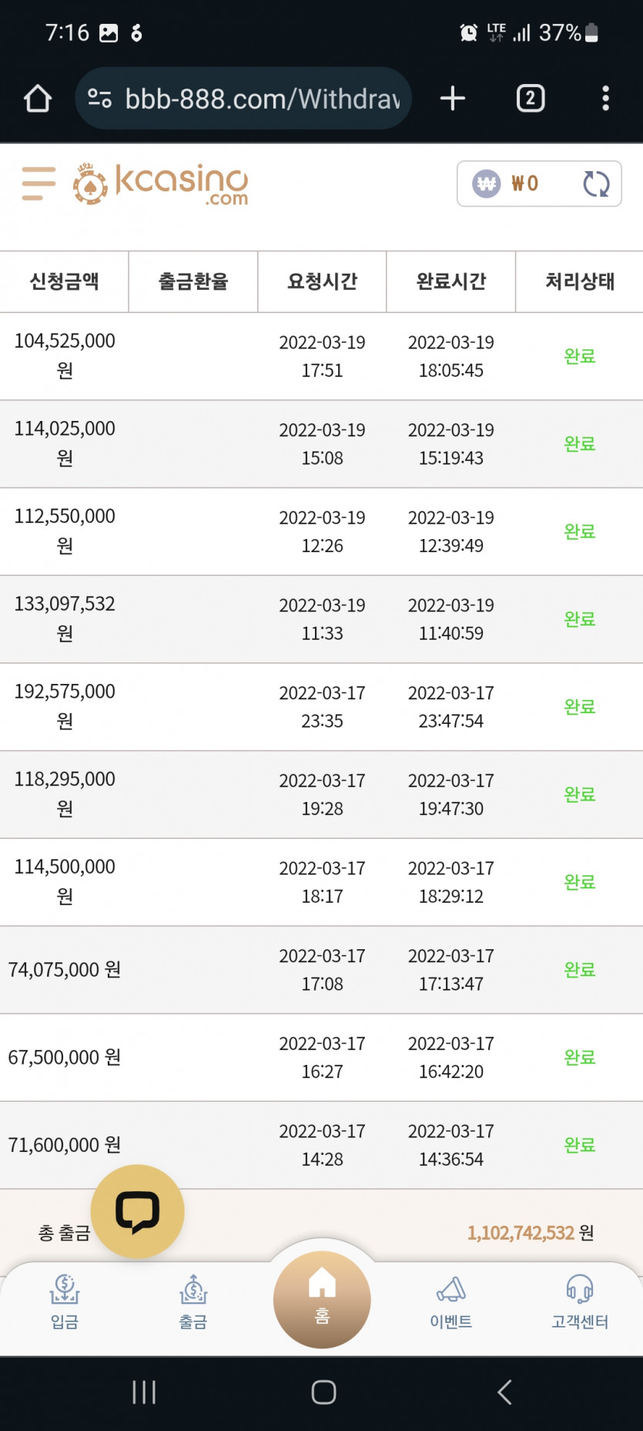Open the hamburger side menu
This screenshot has width=643, height=1431.
39,184
